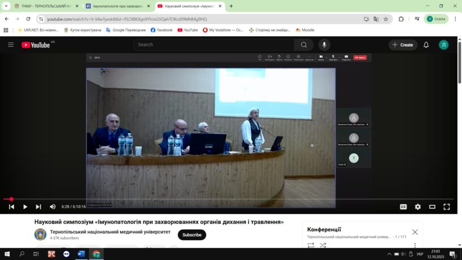462x260 pixels.
Task: Open video player settings gear
Action: click(418, 207)
